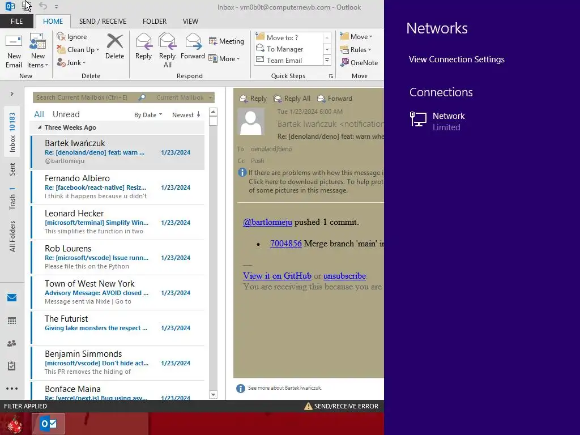This screenshot has width=580, height=435.
Task: Collapse the Three Weeks Ago group
Action: pyautogui.click(x=40, y=127)
